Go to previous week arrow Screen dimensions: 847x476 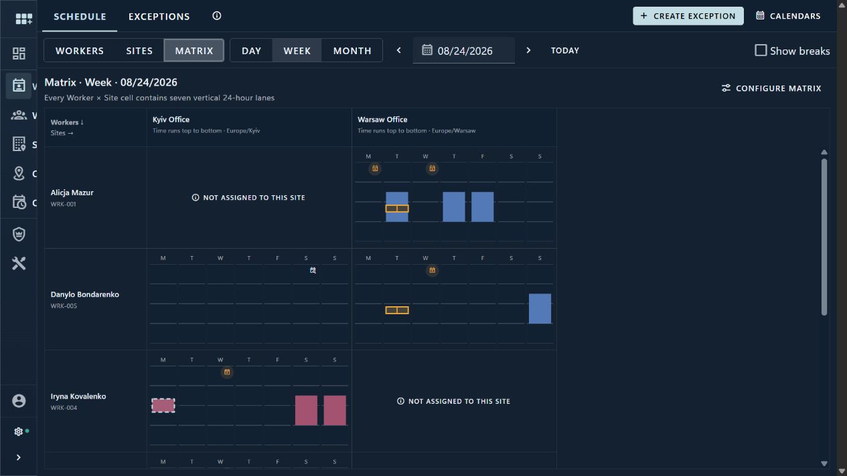click(x=399, y=50)
